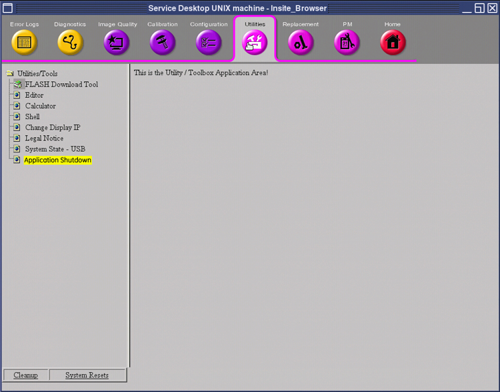Click the Diagnostics stethoscope icon
The image size is (500, 392).
point(70,43)
